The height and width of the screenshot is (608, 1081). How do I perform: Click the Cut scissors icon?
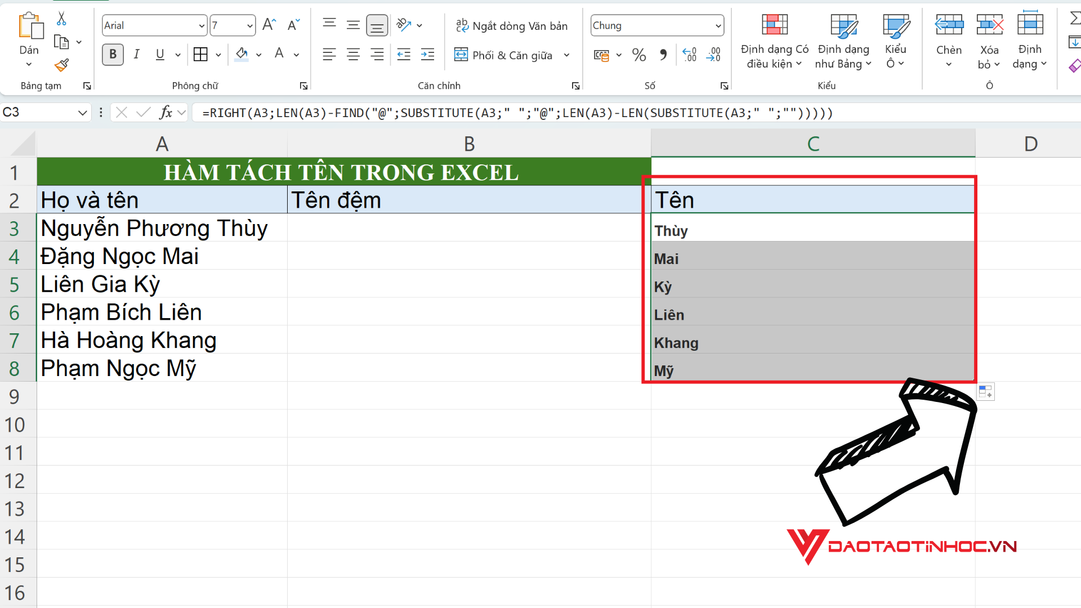click(x=61, y=19)
